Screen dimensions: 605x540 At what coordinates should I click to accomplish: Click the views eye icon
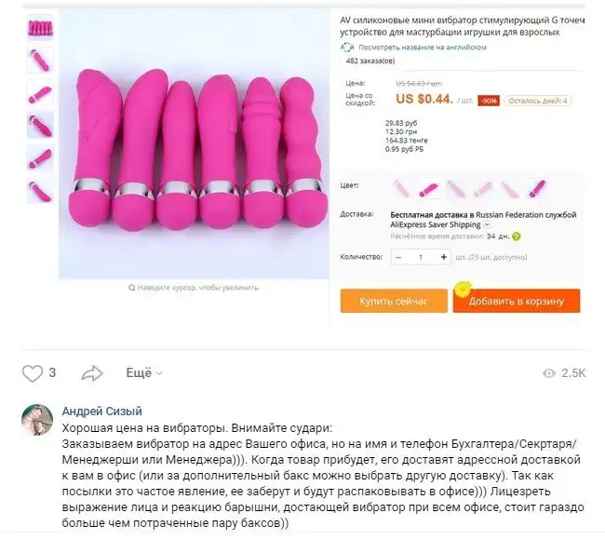click(x=549, y=373)
